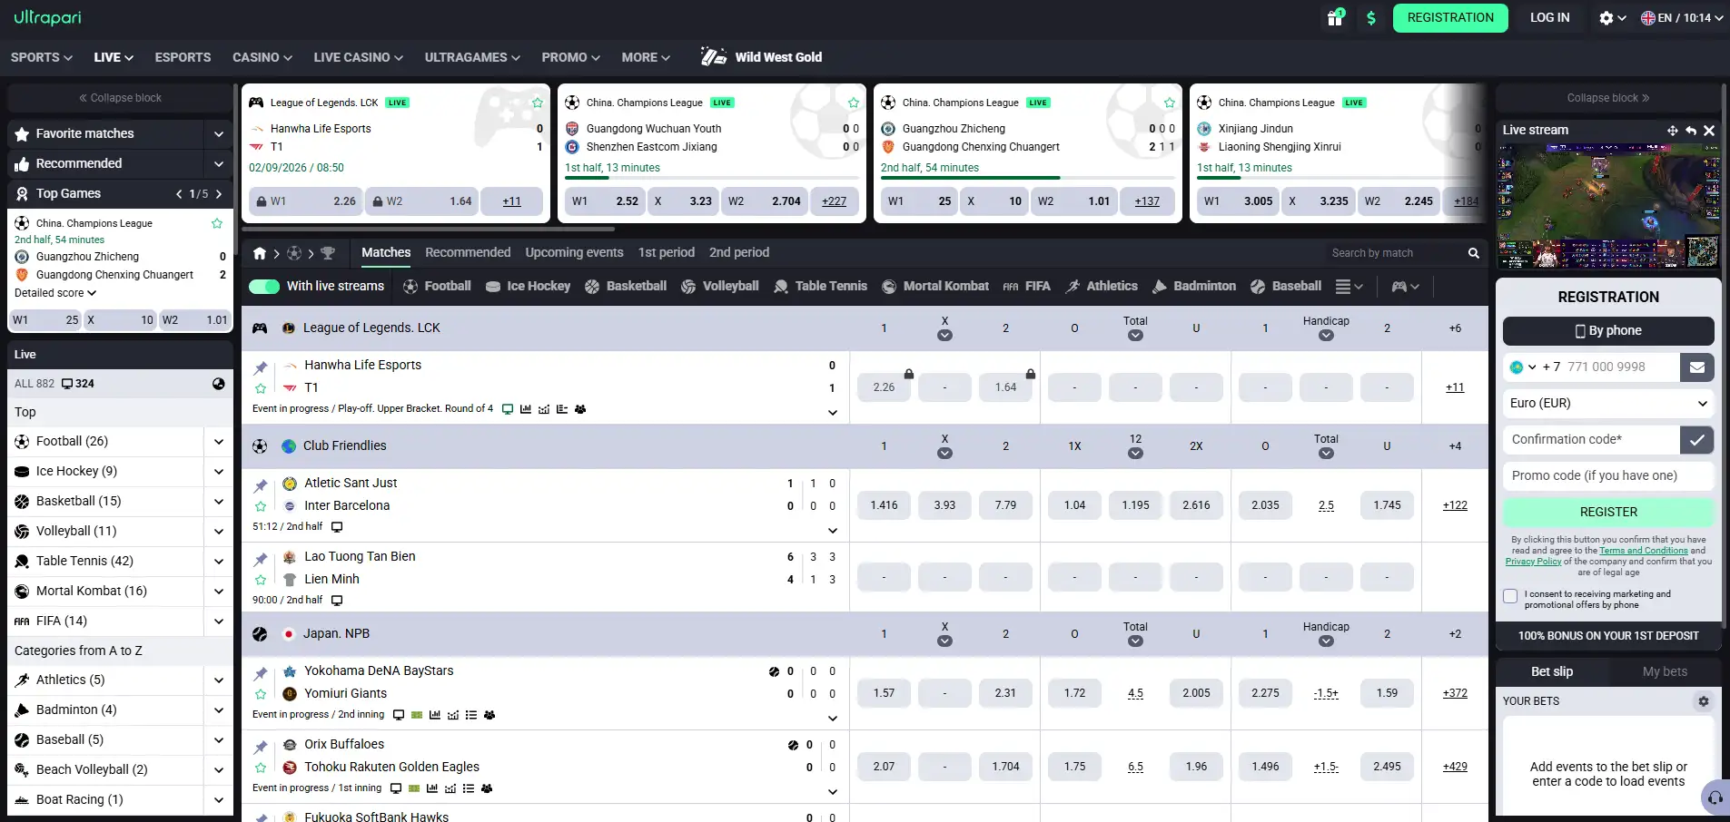Switch to the Upcoming events tab
The width and height of the screenshot is (1730, 822).
coord(574,253)
